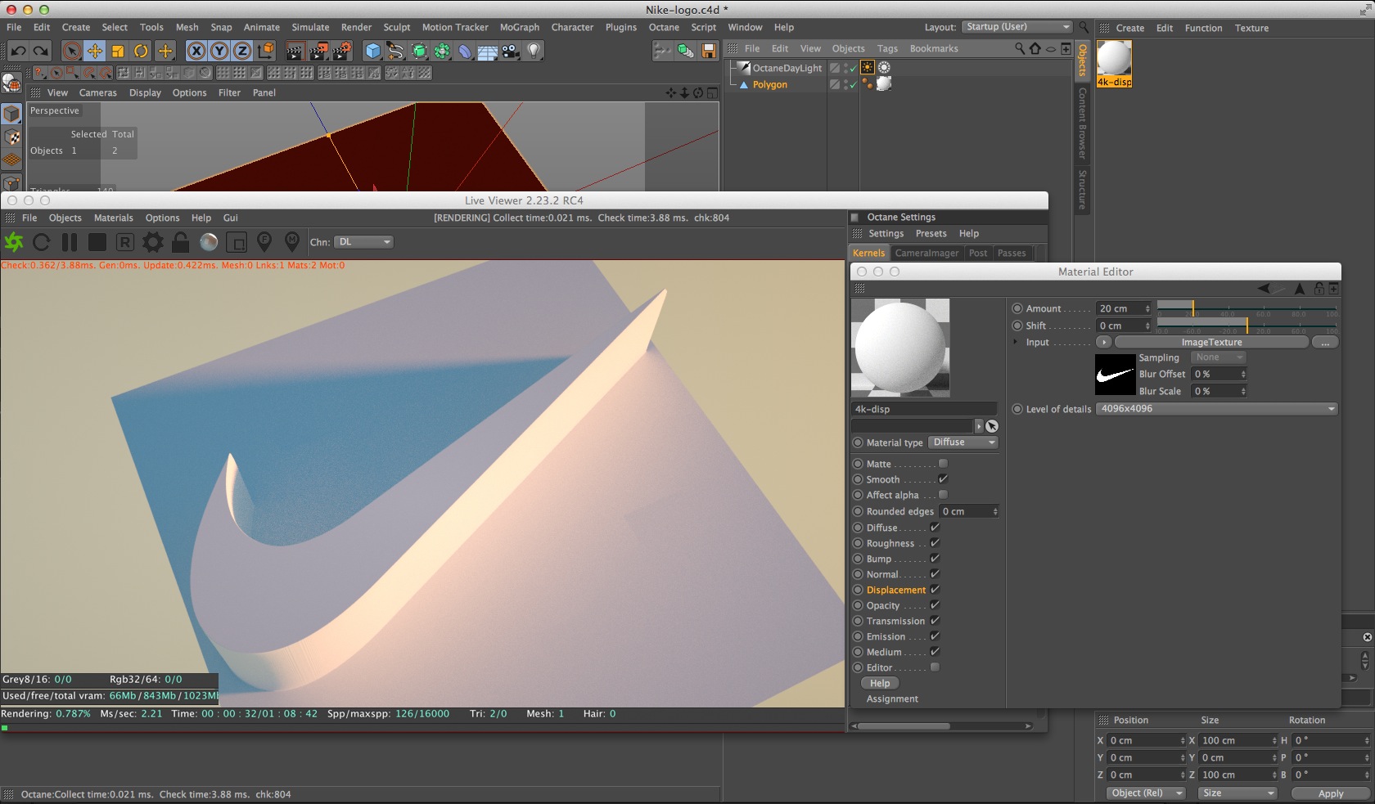Click the Floor grid object icon
The height and width of the screenshot is (804, 1375).
tap(488, 51)
